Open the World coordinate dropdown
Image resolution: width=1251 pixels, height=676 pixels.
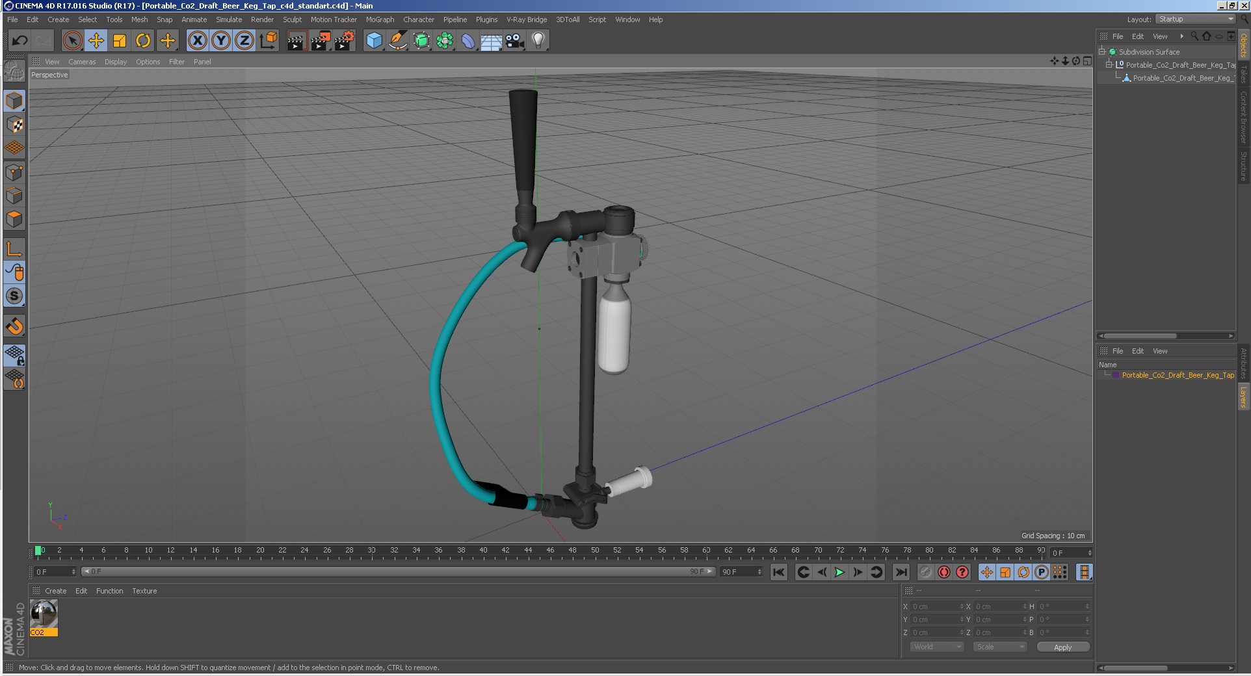click(936, 647)
